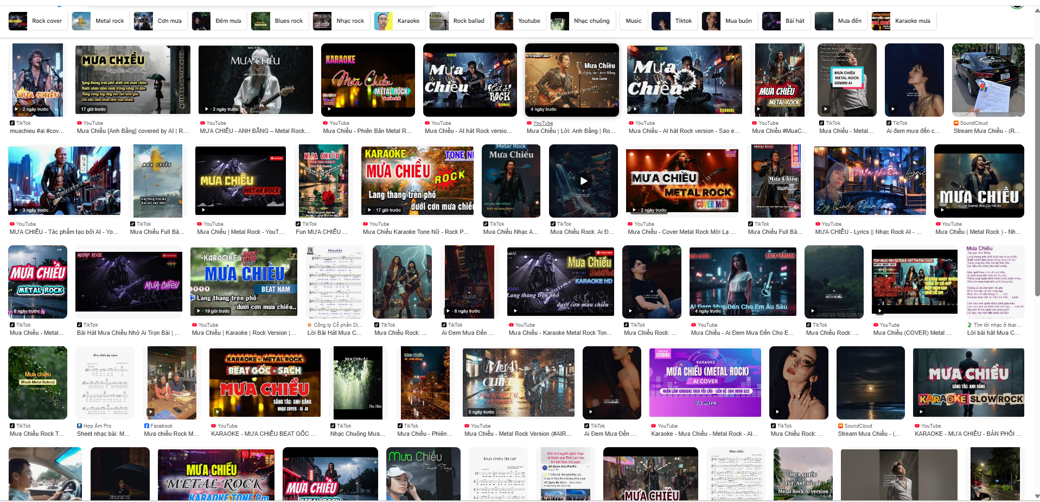Open Mưa Chiều | Lời: Anh Bằng | Ro... link
The width and height of the screenshot is (1040, 502).
[x=571, y=131]
